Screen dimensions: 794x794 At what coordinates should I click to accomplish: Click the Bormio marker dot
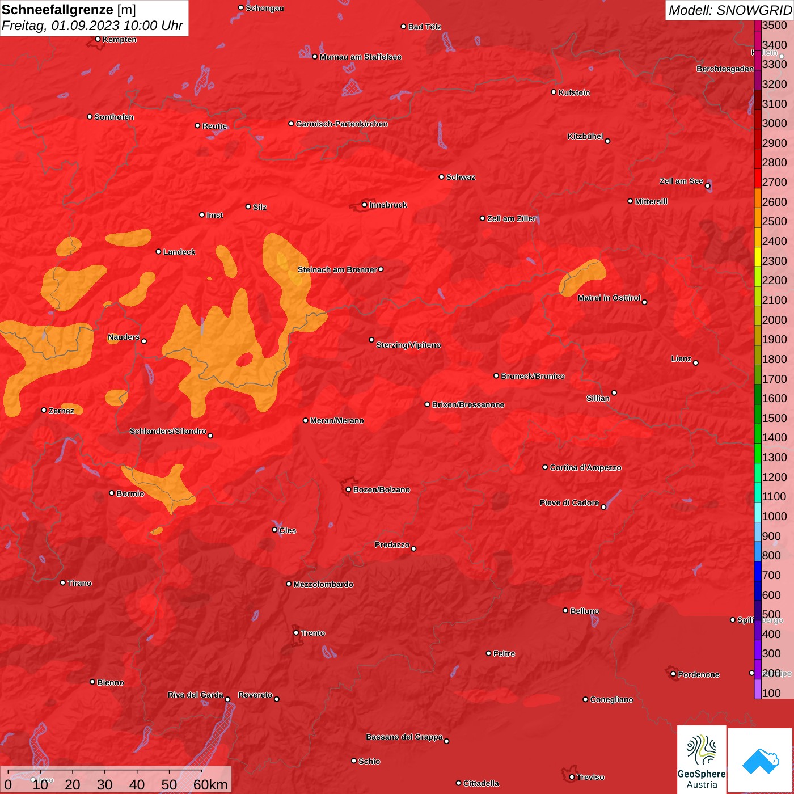pyautogui.click(x=112, y=493)
